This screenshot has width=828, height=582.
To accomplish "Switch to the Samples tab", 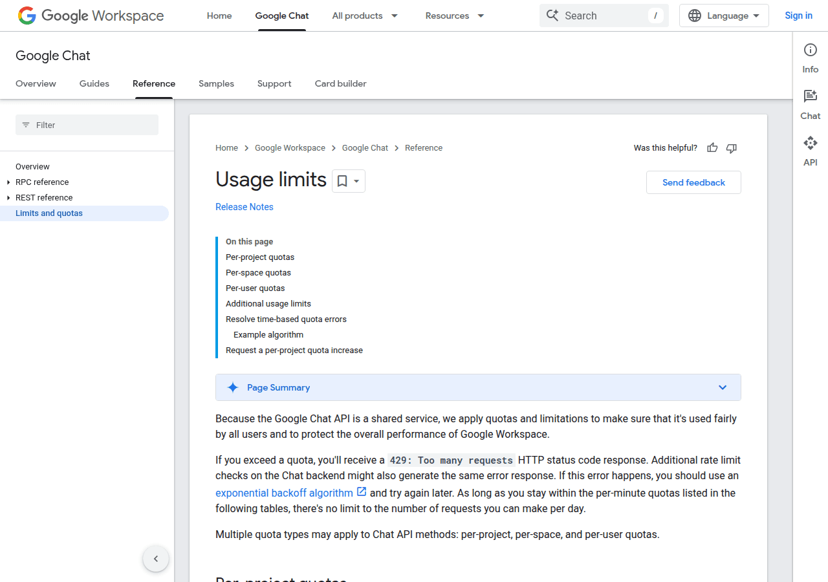I will pyautogui.click(x=216, y=83).
